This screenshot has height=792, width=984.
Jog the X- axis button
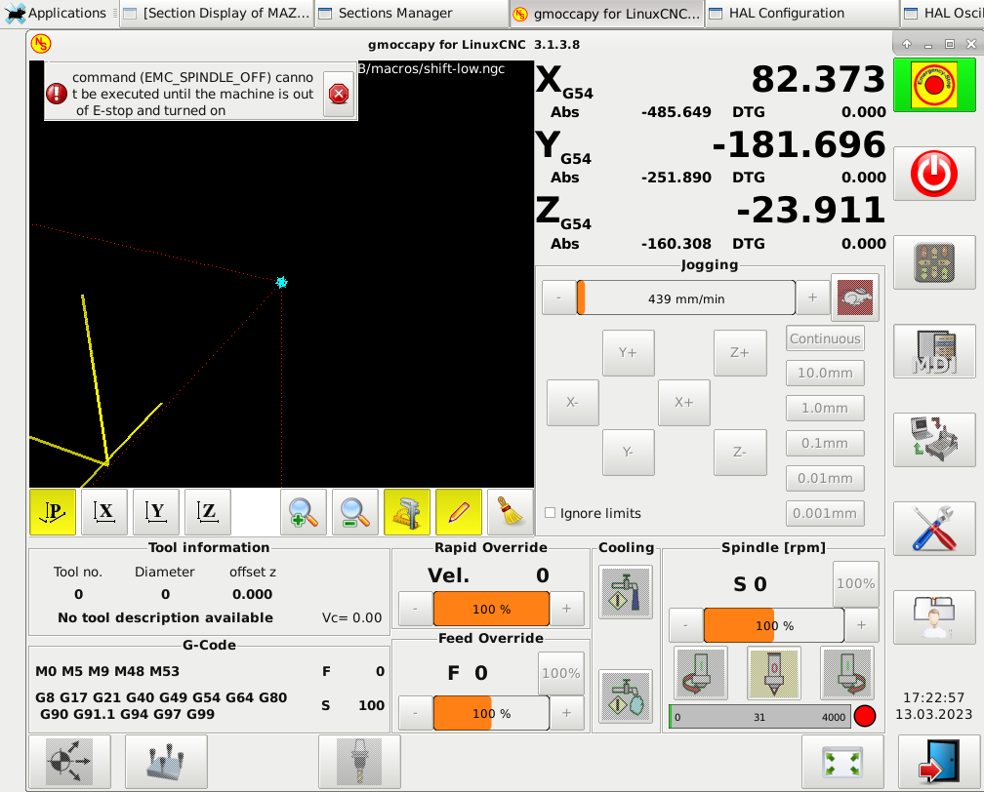tap(572, 403)
